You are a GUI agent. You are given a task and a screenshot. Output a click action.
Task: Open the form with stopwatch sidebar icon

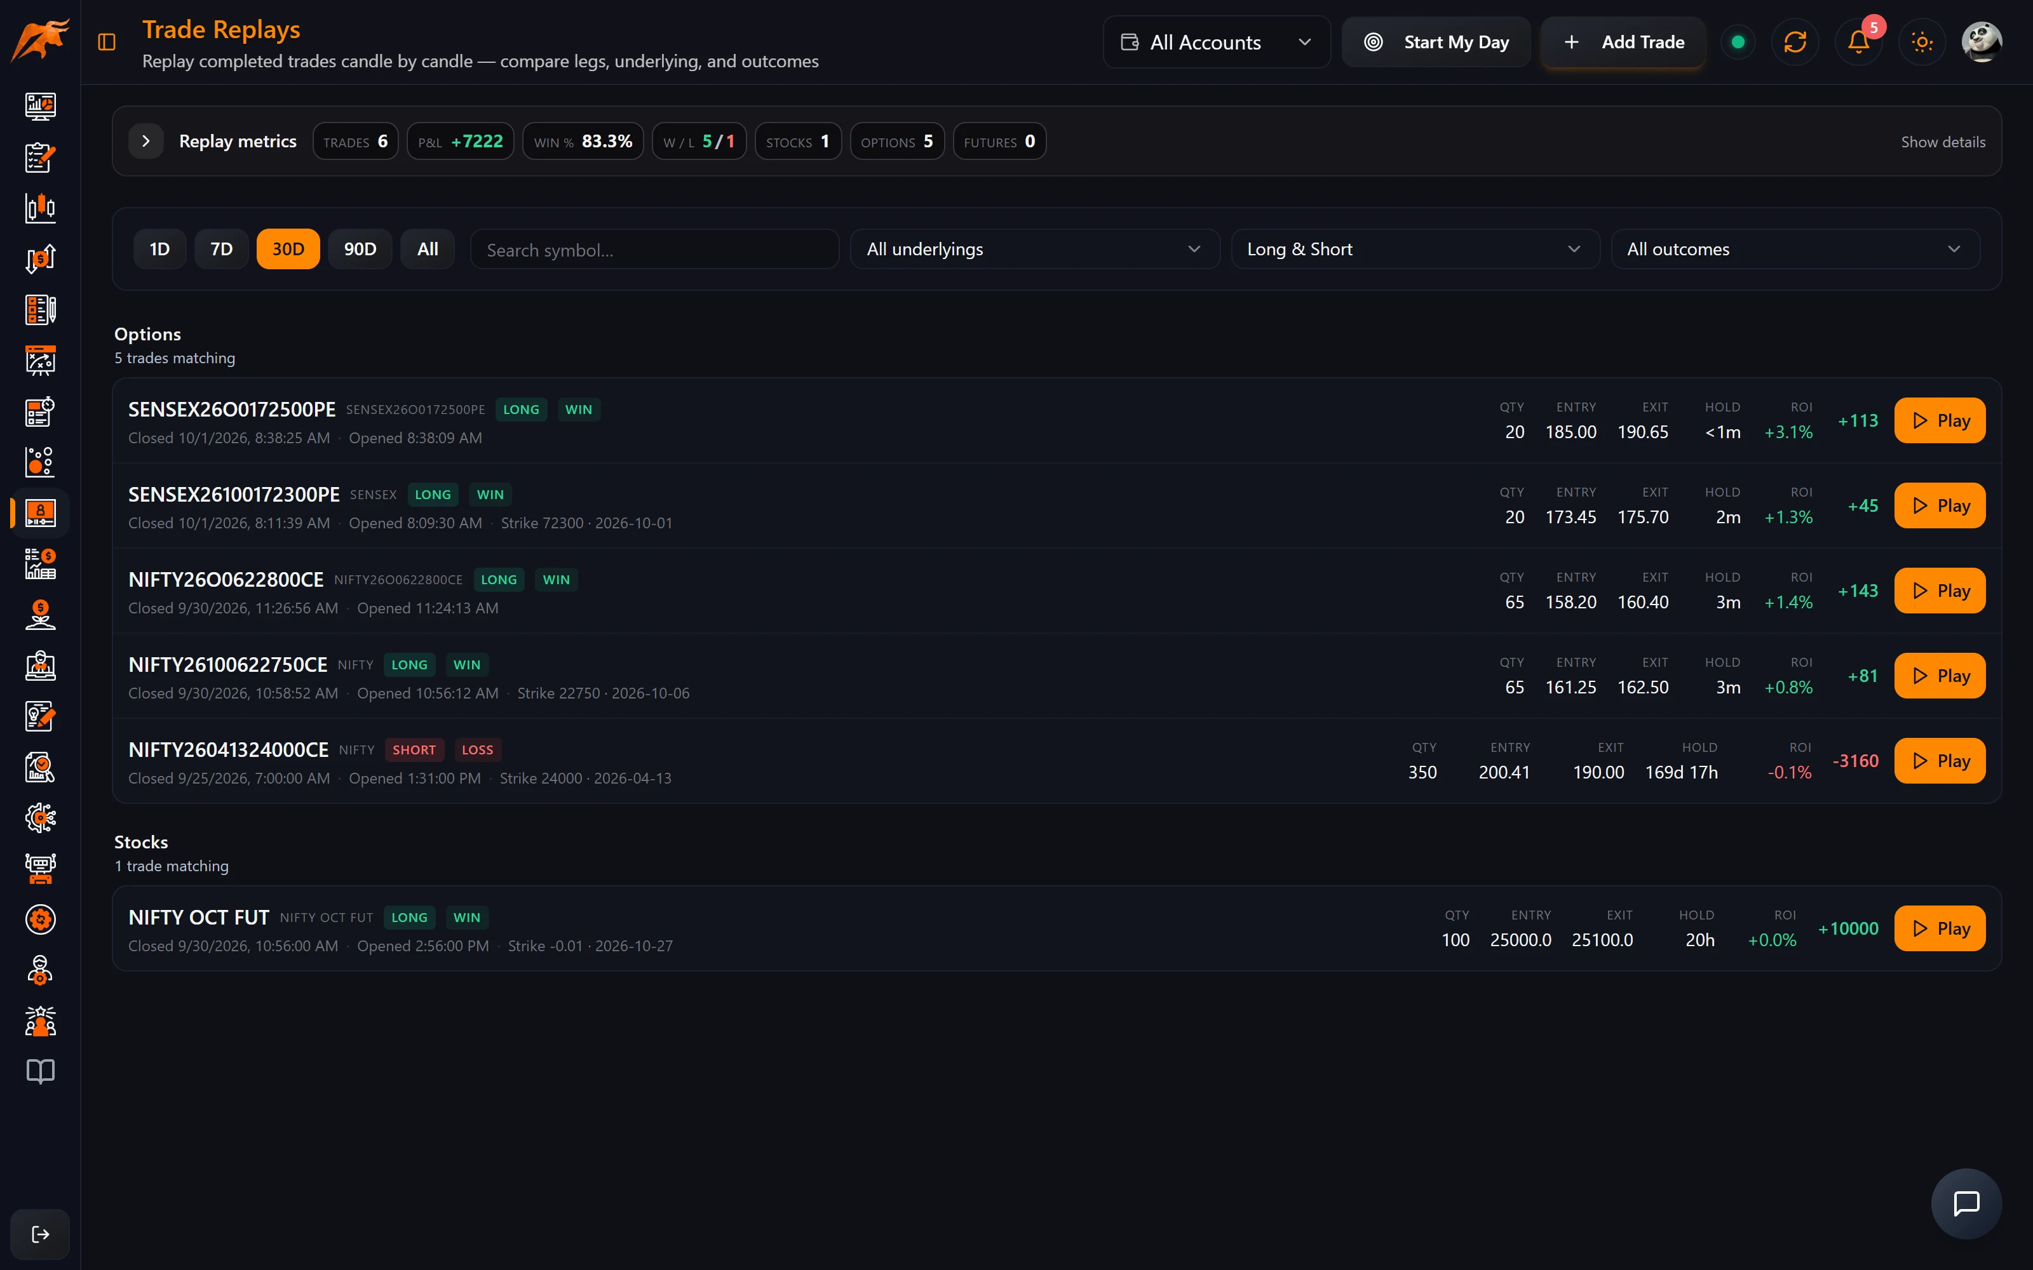click(x=40, y=411)
